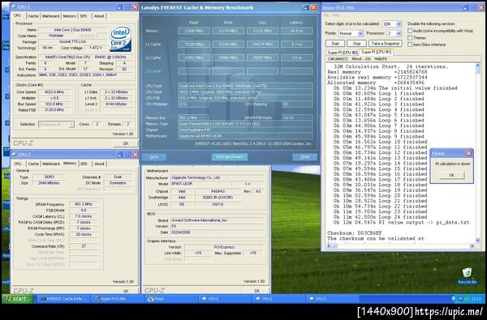Click Save in the EVEREST benchmark window
Viewport: 487px width, 320px height.
click(154, 157)
